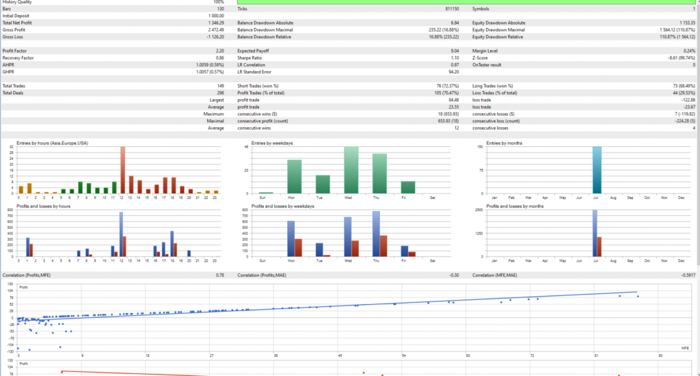Select the correlation value '-0.5917'
This screenshot has height=376, width=700.
(x=688, y=275)
